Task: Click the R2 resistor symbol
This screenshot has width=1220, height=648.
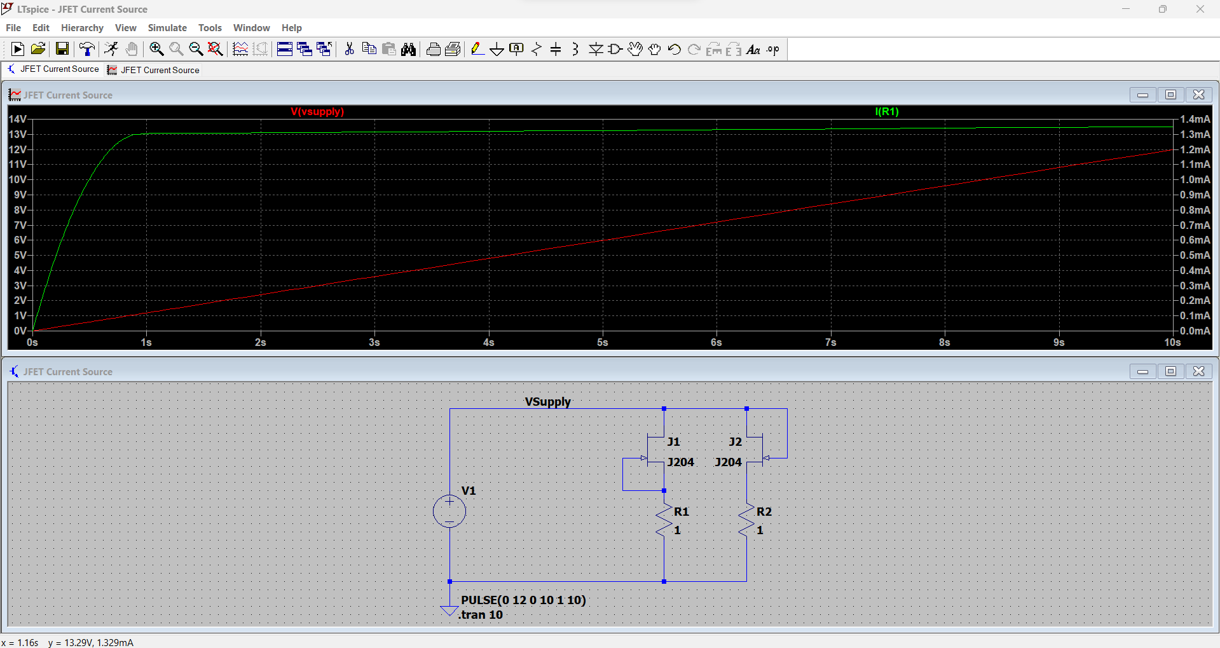Action: (746, 521)
